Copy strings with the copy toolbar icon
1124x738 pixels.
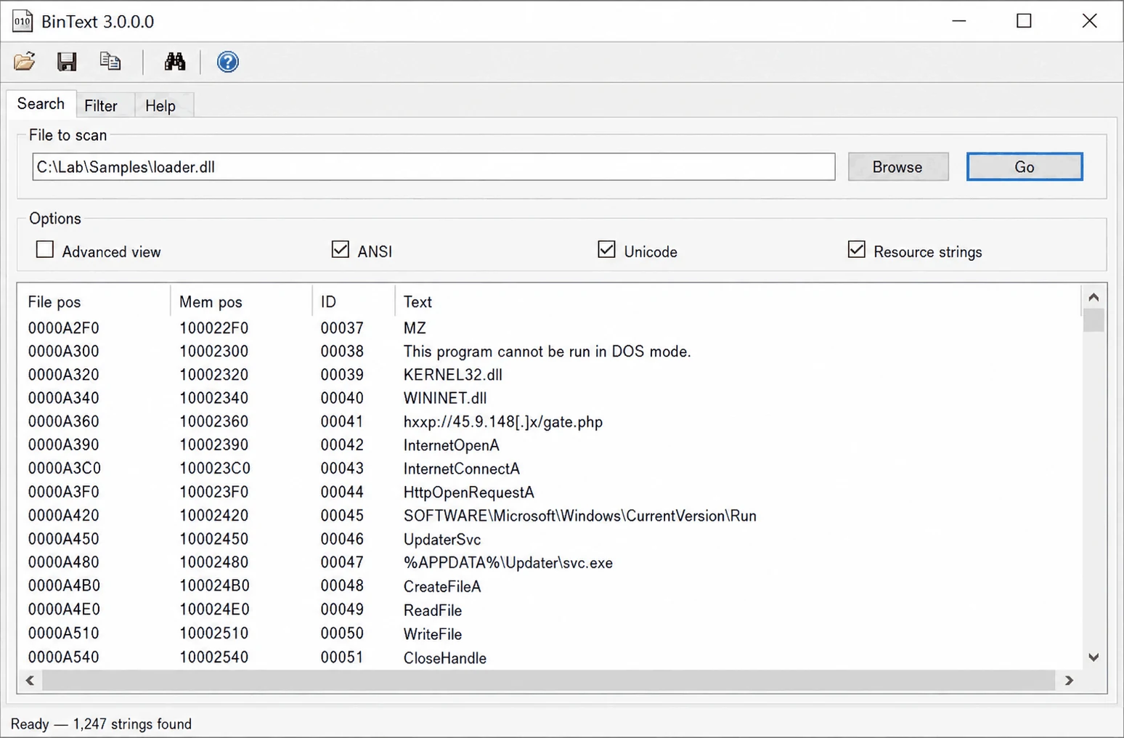pyautogui.click(x=110, y=62)
